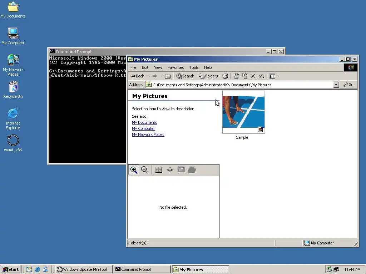The image size is (366, 274).
Task: Switch to Command Prompt taskbar button
Action: click(x=142, y=269)
